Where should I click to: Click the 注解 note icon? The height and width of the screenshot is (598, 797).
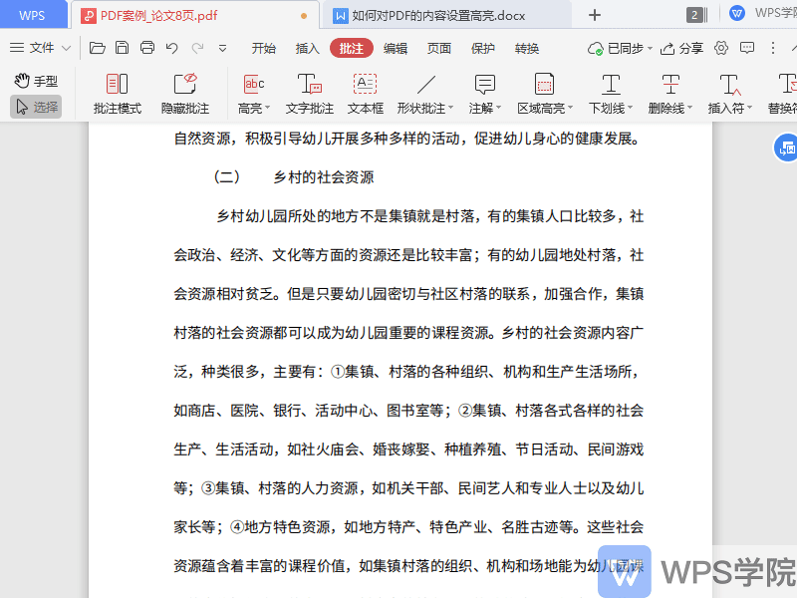pyautogui.click(x=484, y=85)
